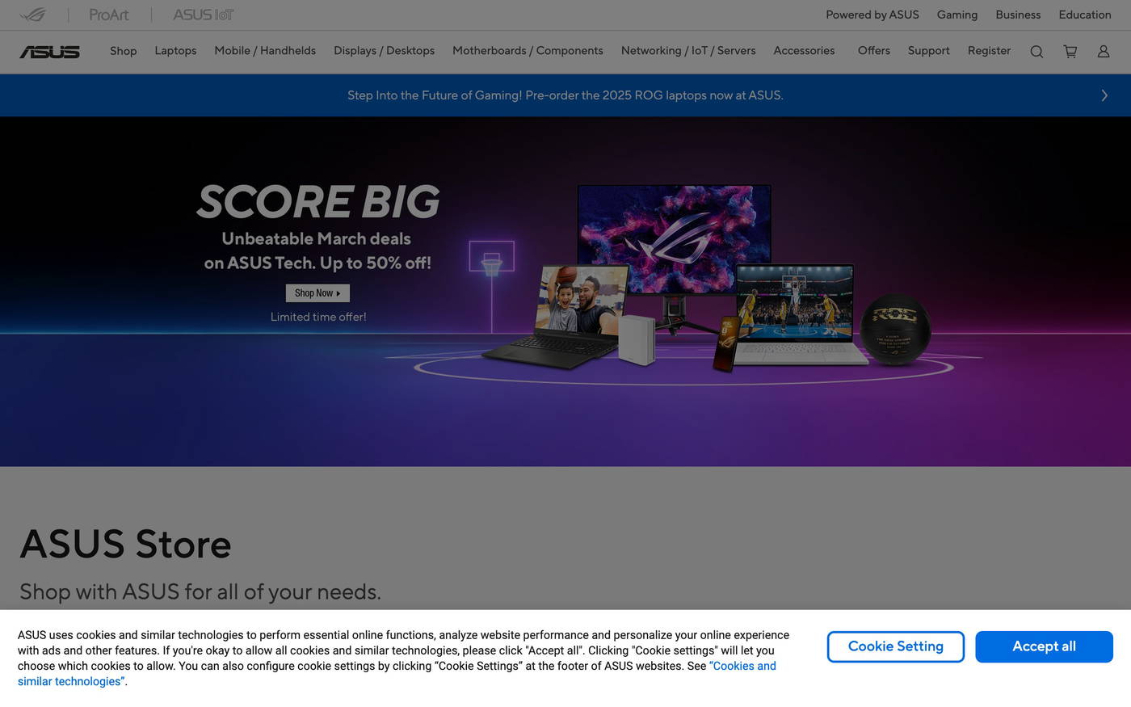
Task: Open the Laptops dropdown menu
Action: pyautogui.click(x=175, y=50)
